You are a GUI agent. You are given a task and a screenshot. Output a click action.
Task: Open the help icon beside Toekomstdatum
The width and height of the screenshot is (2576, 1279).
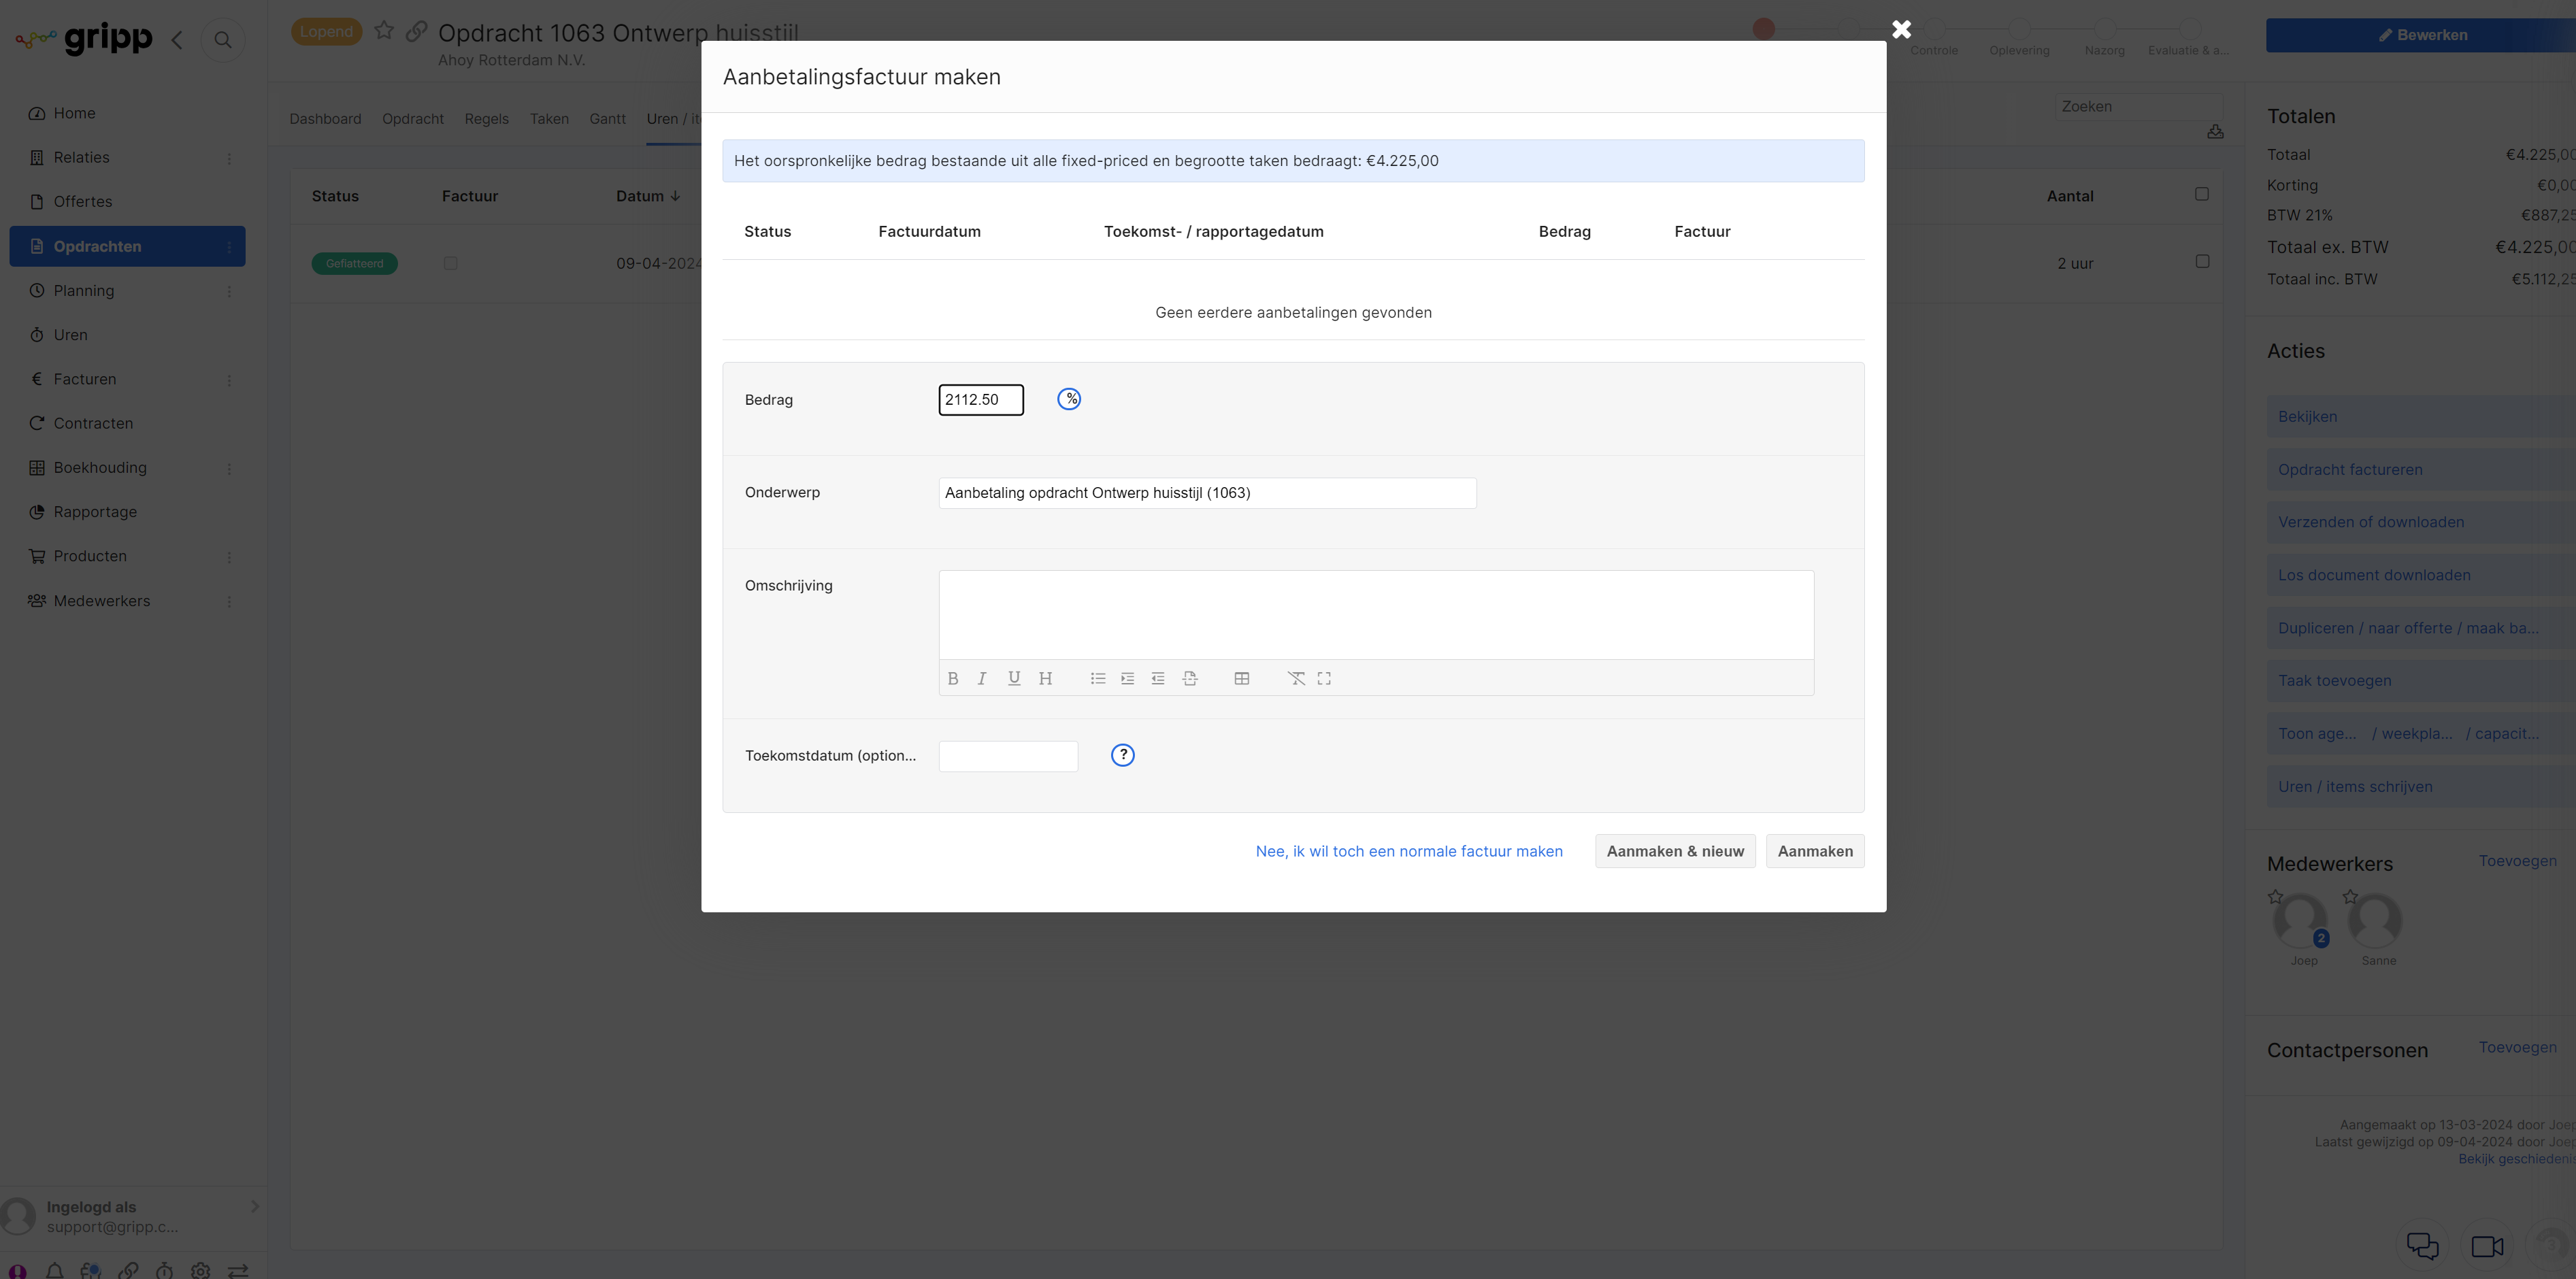click(x=1123, y=755)
